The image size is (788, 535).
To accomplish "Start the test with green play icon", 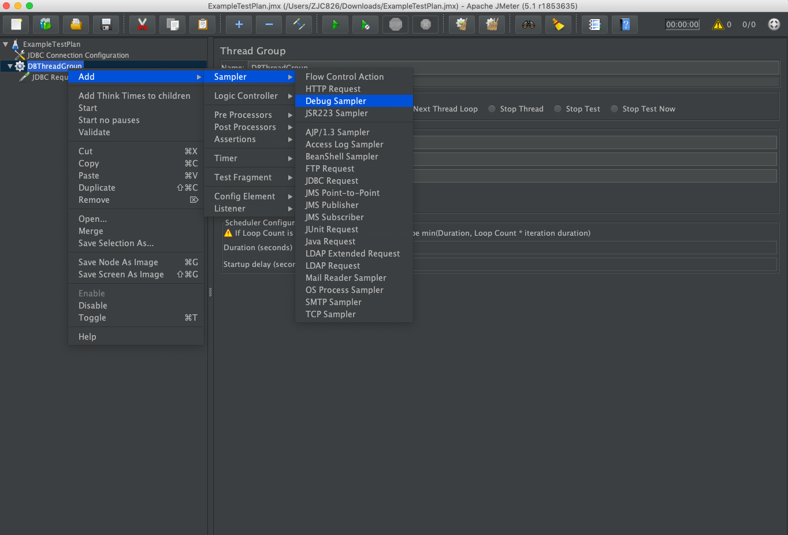I will click(x=335, y=24).
